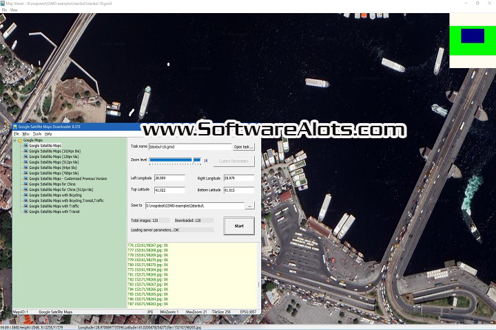Click the icon beside Customized Previous Version entry
The width and height of the screenshot is (496, 330).
pos(26,179)
